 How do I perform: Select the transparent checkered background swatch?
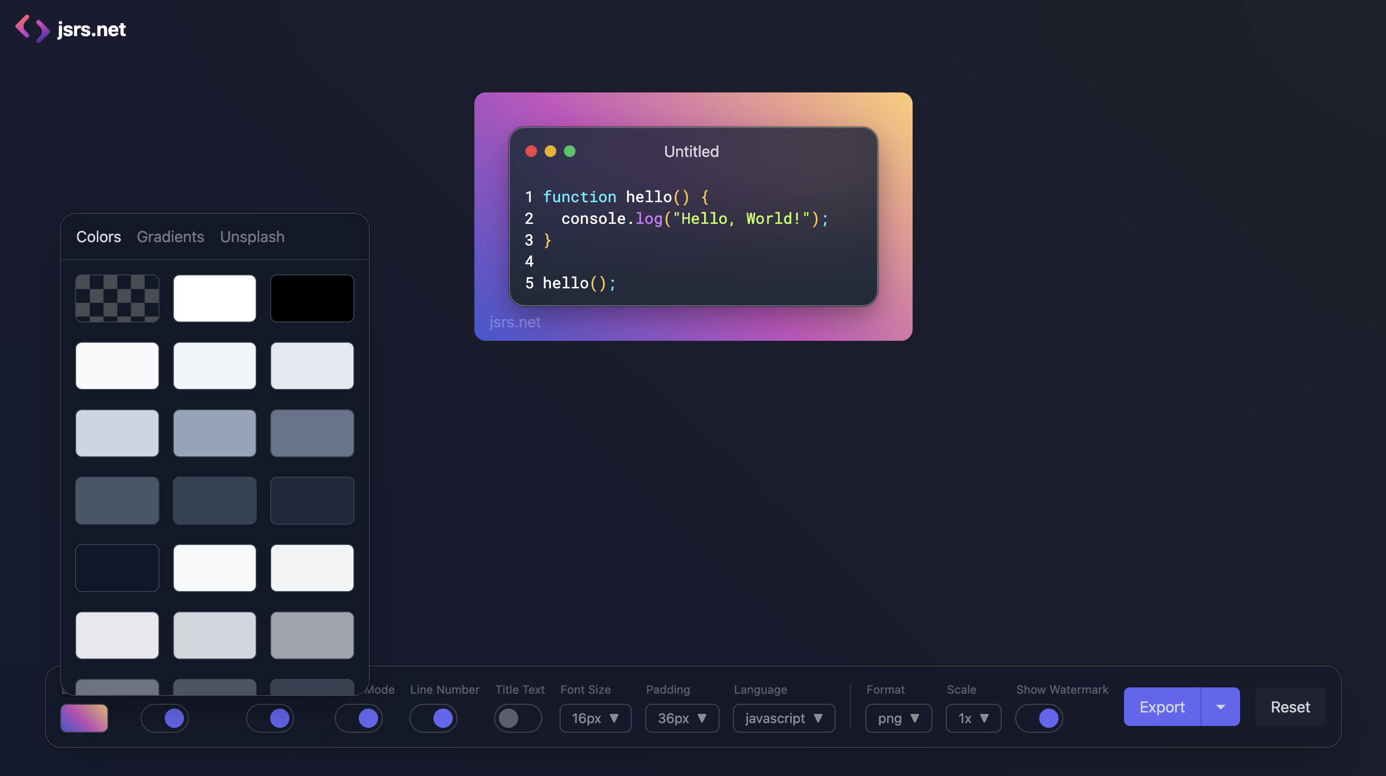117,298
